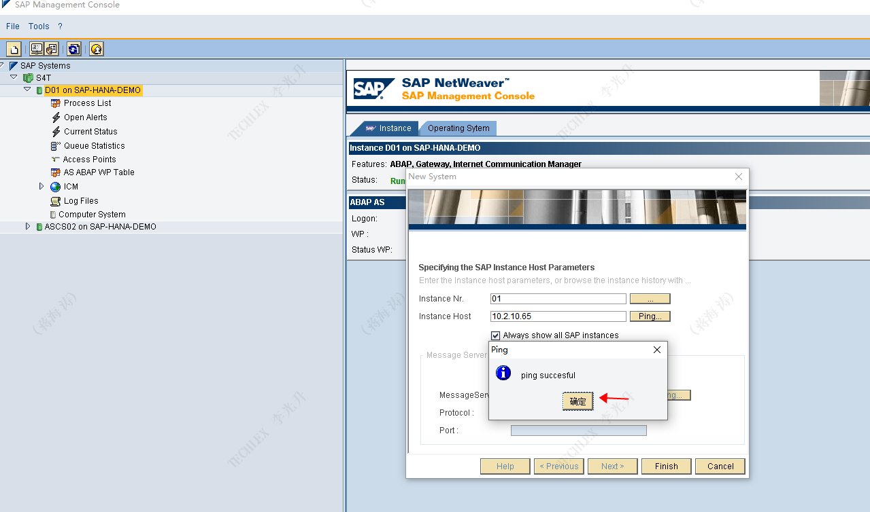Open the Access Points icon
This screenshot has width=870, height=512.
[x=56, y=160]
